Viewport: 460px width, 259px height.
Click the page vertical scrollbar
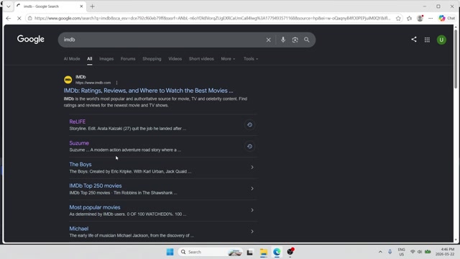click(456, 59)
